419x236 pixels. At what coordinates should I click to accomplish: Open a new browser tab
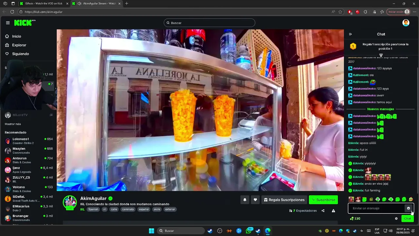tap(127, 4)
